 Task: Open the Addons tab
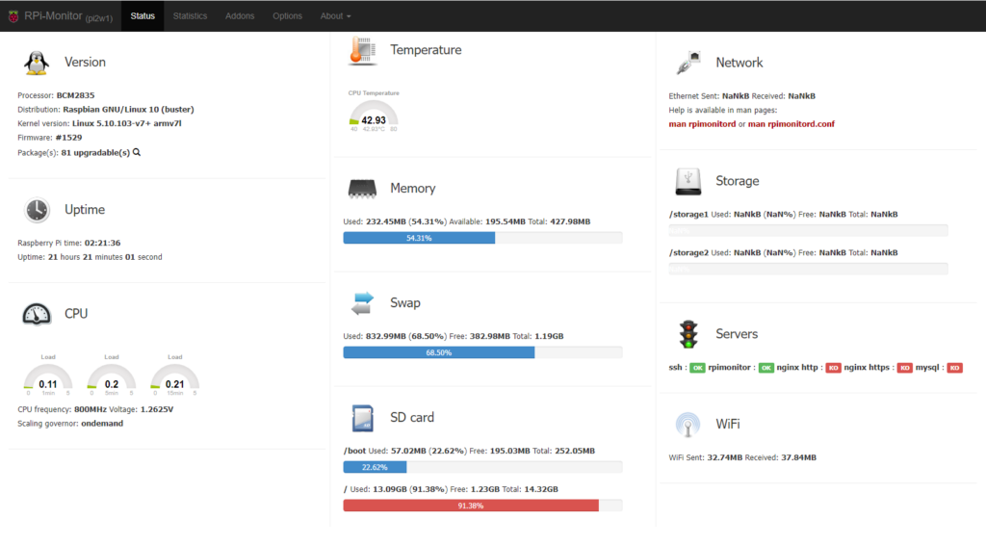point(240,16)
